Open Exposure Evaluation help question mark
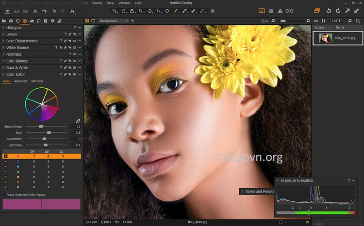The image size is (364, 226). coord(348,180)
